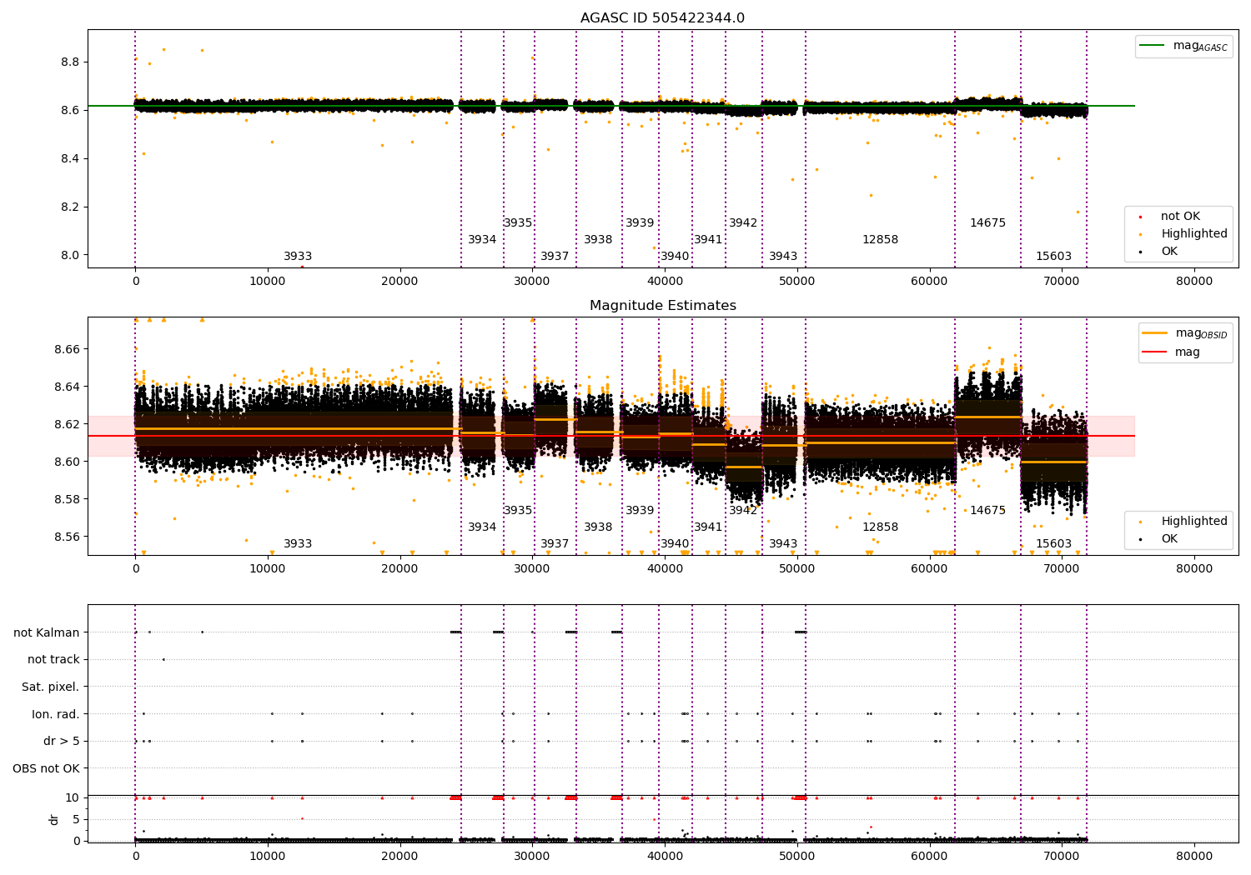Select 'Highlighted' legend entry in top plot
This screenshot has height=875, width=1251.
click(x=1184, y=234)
